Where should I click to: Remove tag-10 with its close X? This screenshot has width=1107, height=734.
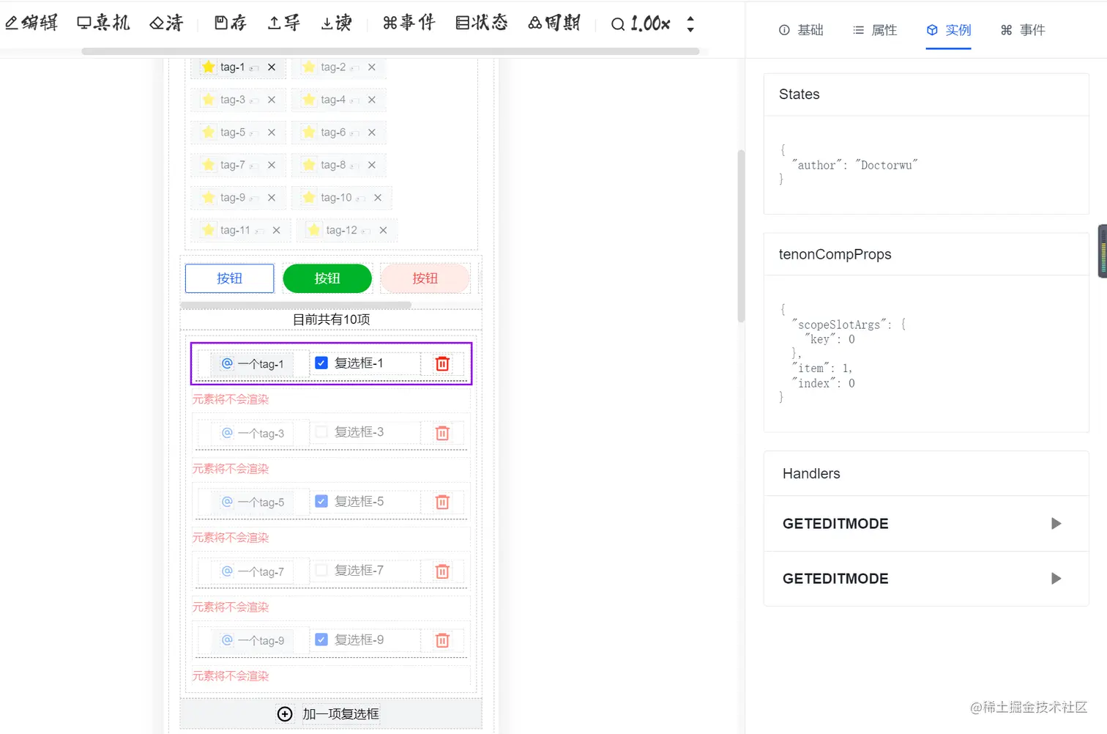coord(378,197)
